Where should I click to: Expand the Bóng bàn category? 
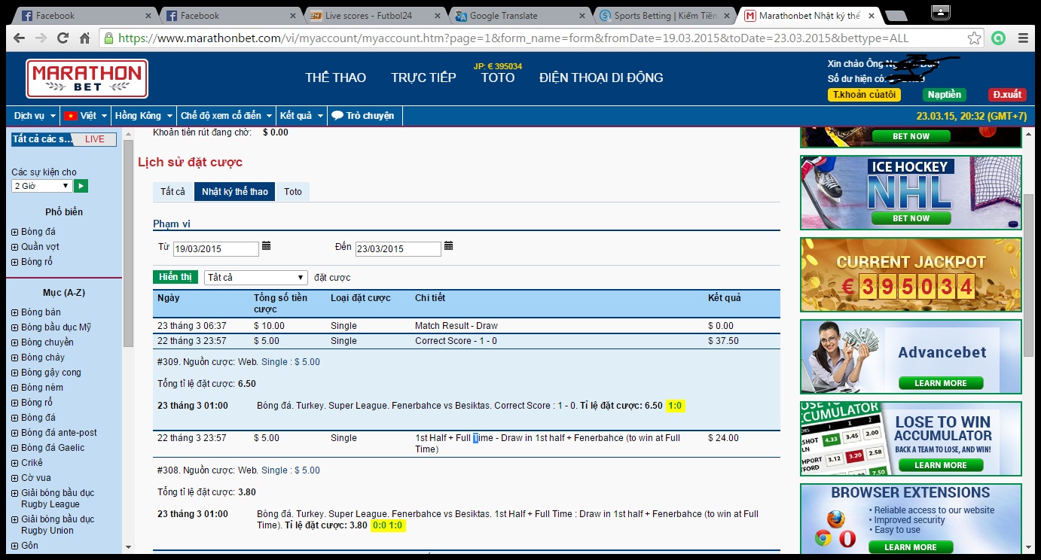tap(15, 312)
